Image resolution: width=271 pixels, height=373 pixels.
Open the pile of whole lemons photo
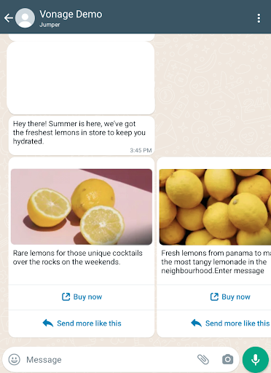pos(215,207)
